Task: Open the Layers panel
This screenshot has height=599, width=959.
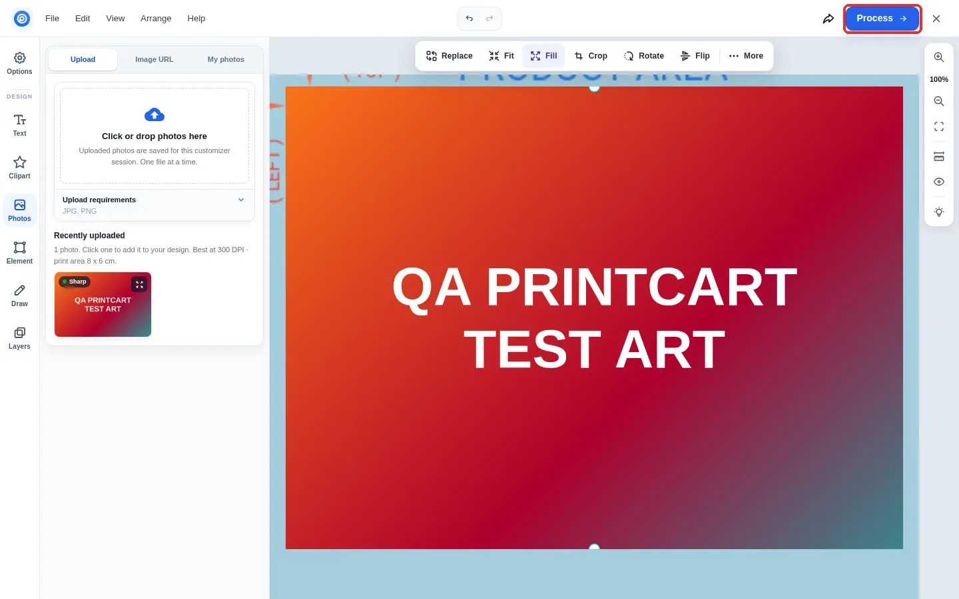Action: (19, 338)
